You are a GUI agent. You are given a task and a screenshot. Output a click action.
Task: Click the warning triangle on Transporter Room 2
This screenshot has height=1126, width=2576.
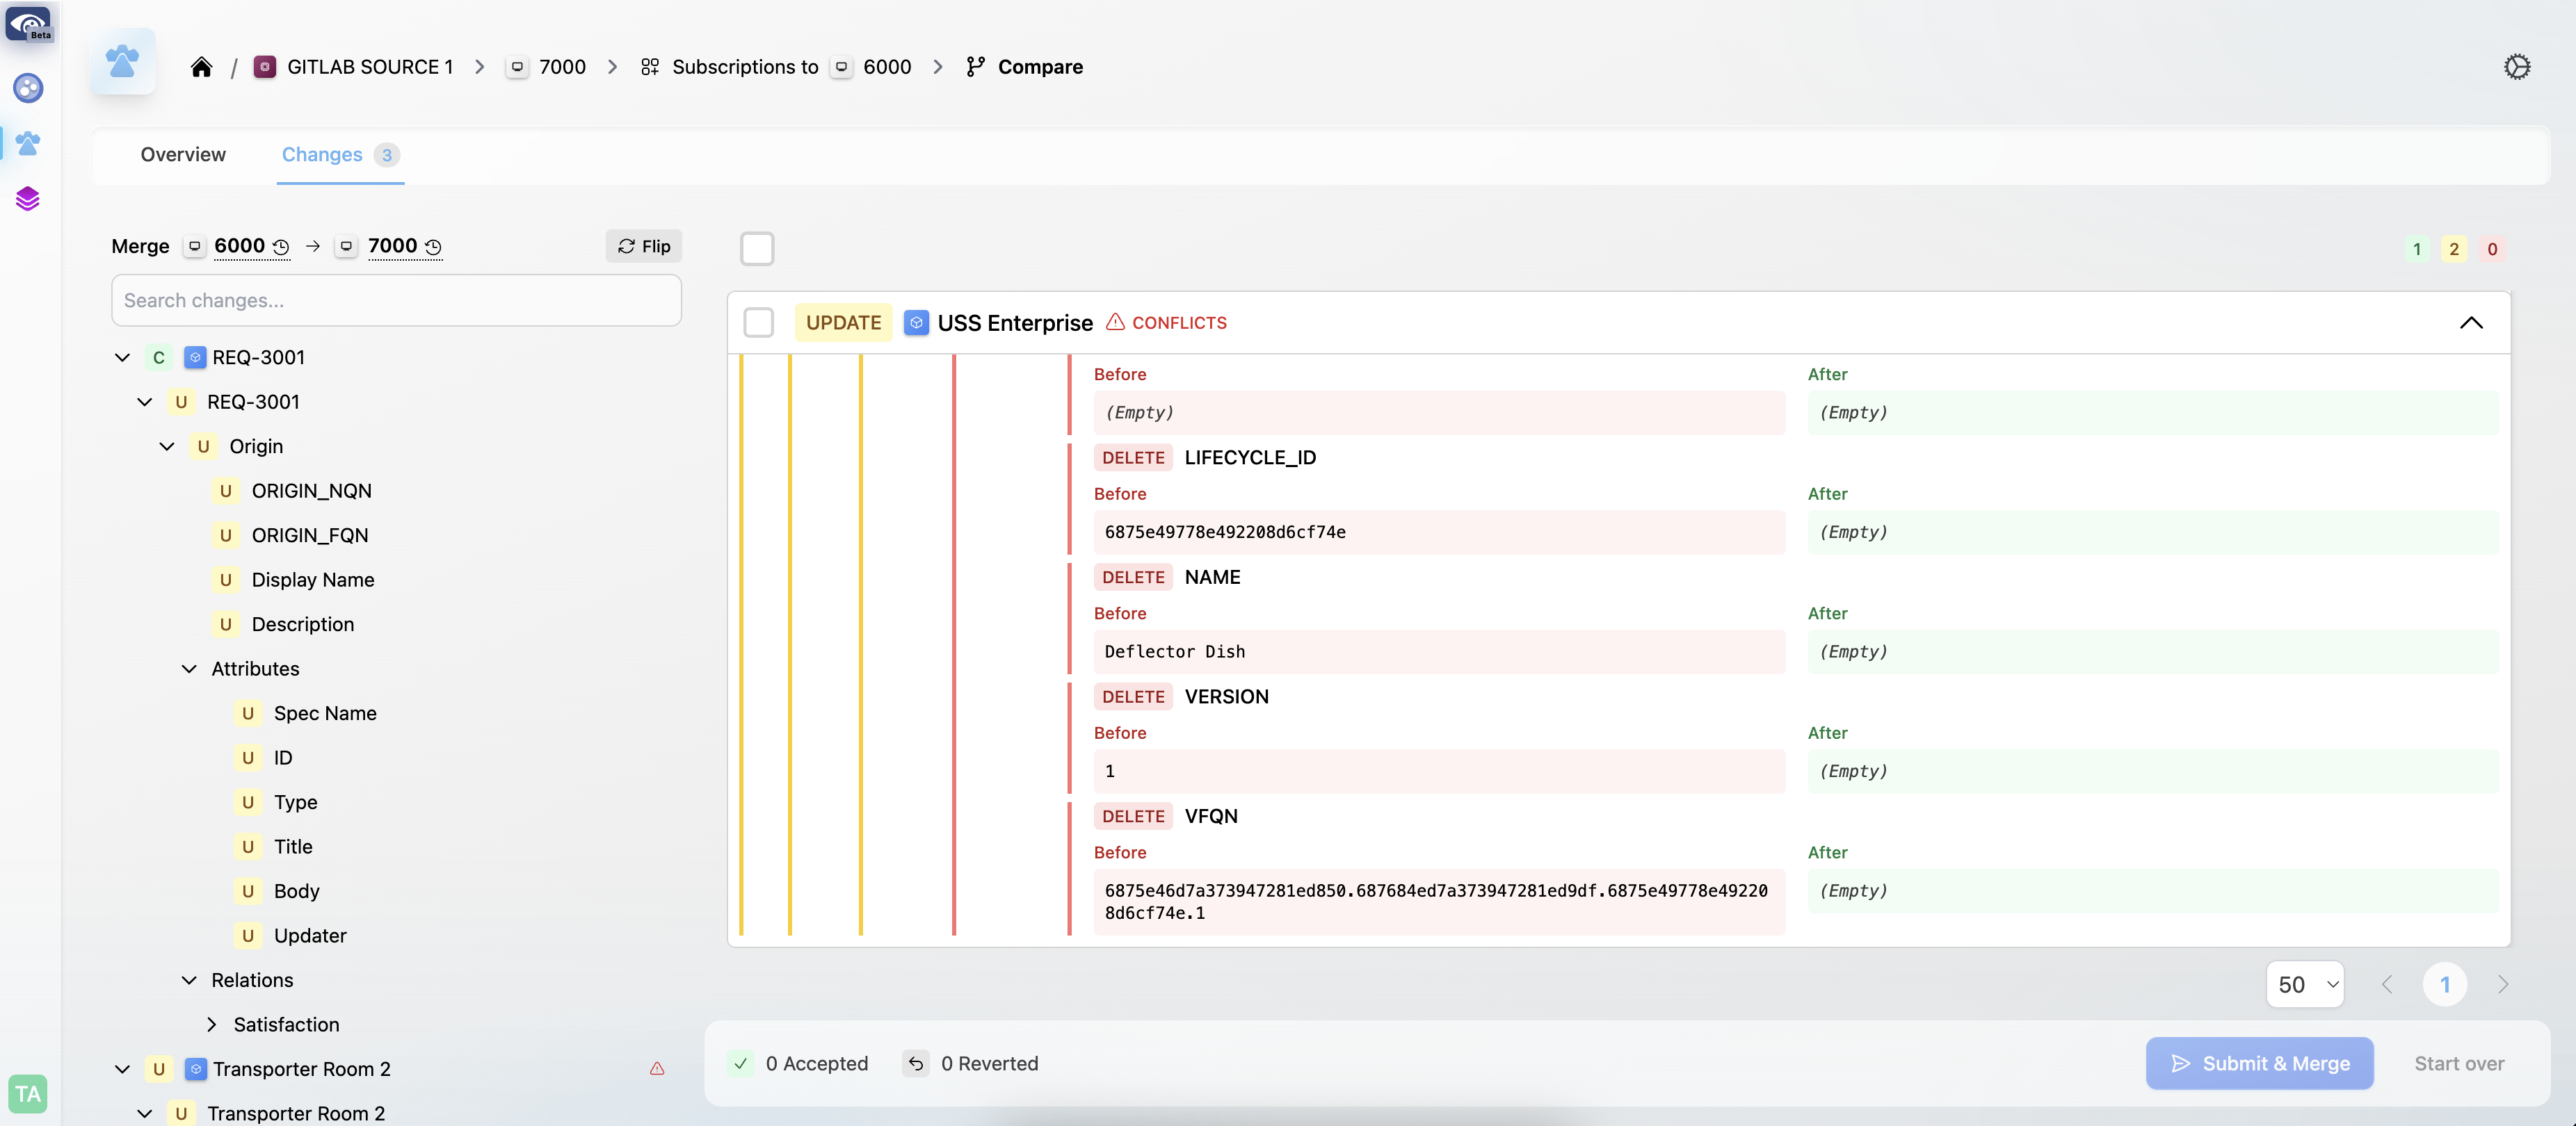(x=657, y=1069)
